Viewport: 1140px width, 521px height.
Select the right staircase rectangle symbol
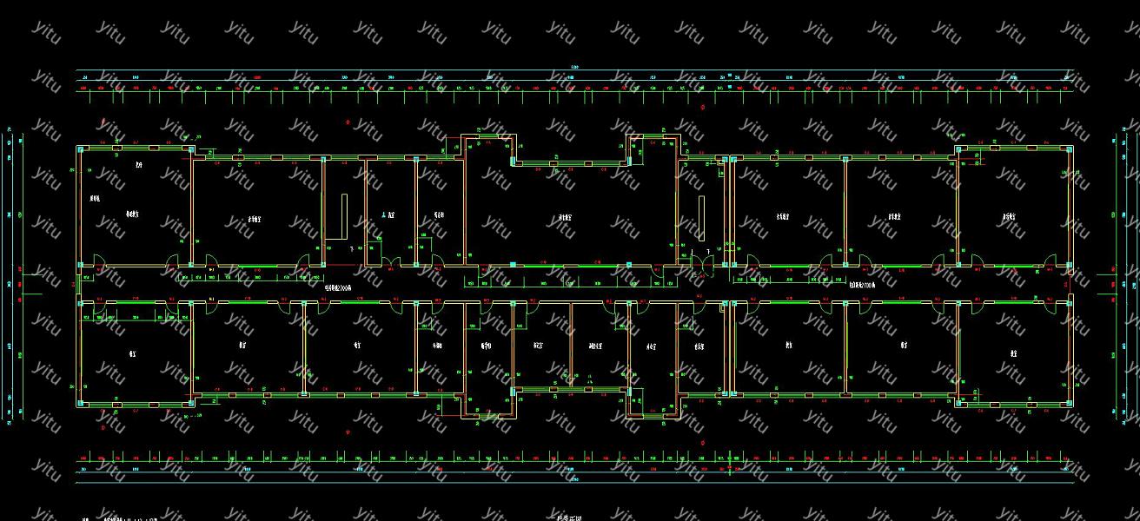701,218
